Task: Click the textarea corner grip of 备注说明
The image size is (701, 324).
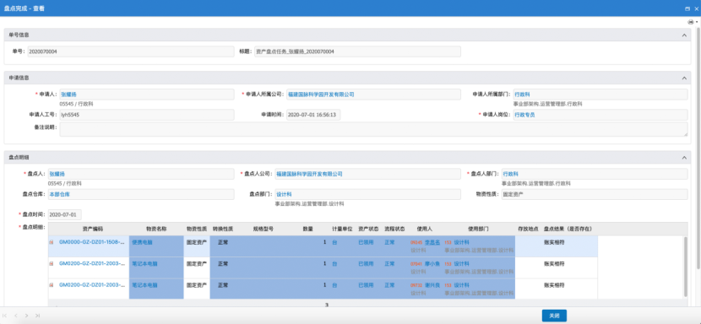Action: click(685, 134)
